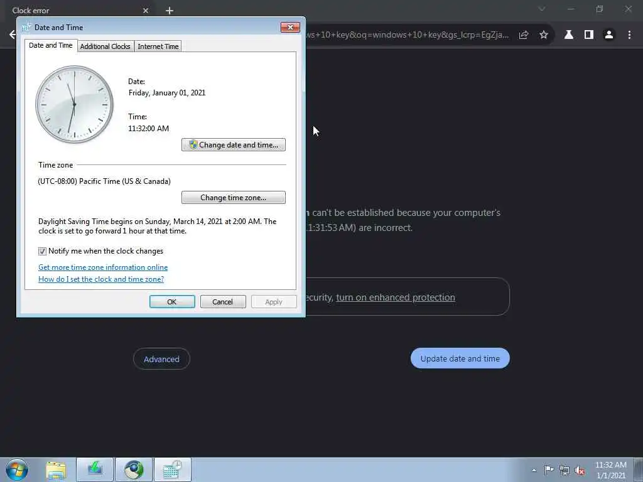Close the Clock error browser tab
Screen dimensions: 643x482
[x=146, y=11]
